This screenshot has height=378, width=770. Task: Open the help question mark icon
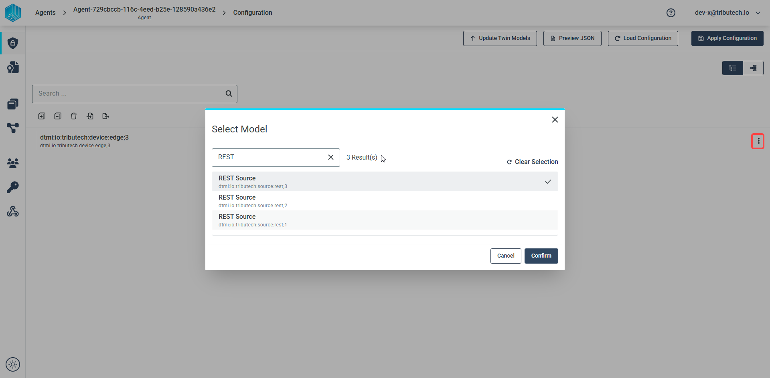pos(671,13)
